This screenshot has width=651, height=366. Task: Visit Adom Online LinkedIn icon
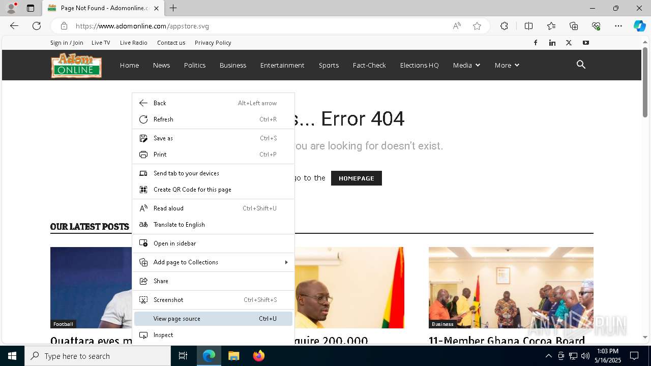(552, 43)
